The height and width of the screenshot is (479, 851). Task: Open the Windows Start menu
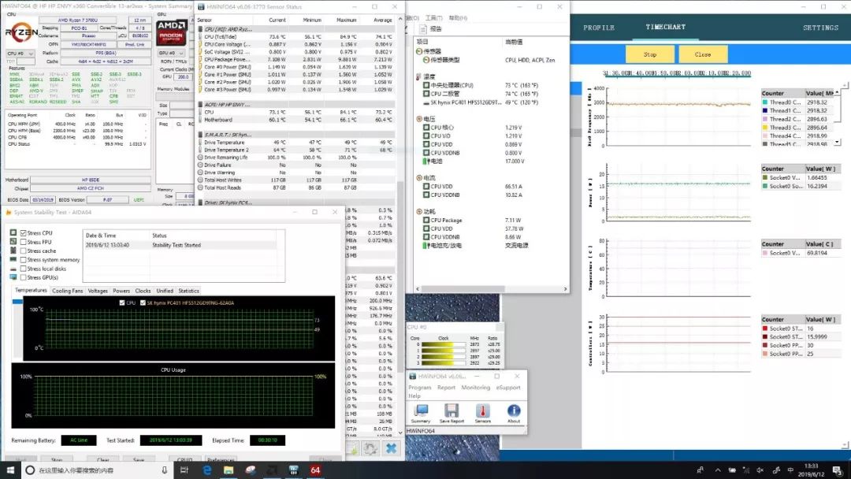9,470
